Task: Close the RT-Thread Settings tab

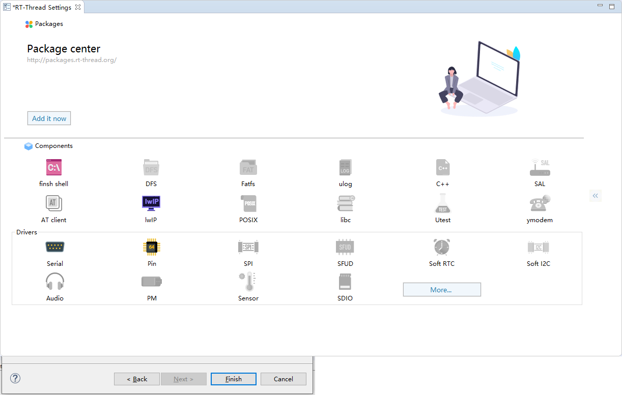Action: (x=78, y=7)
